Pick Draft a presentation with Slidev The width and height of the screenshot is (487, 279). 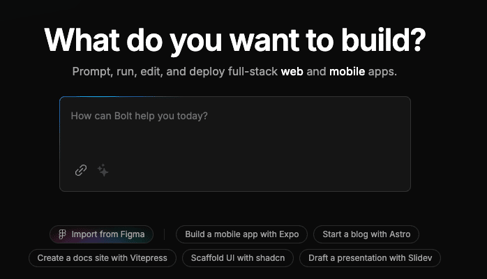click(x=370, y=258)
